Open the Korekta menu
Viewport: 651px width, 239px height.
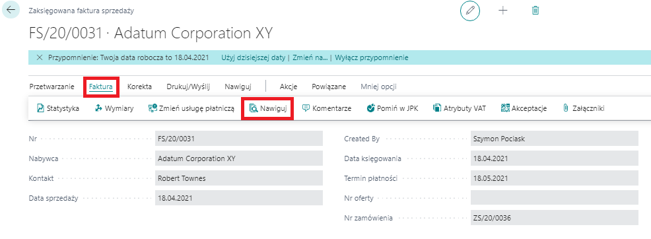click(x=139, y=86)
